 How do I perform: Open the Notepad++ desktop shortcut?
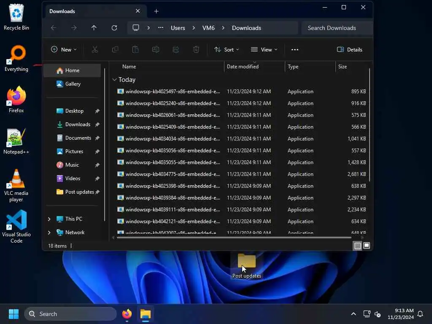coord(16,141)
